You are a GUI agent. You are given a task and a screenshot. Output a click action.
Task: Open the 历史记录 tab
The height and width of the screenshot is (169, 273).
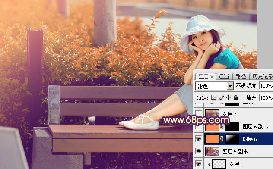pos(263,77)
